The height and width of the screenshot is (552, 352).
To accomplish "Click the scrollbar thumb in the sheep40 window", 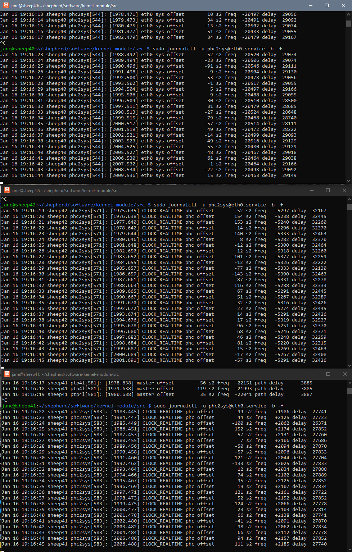I will pos(348,23).
